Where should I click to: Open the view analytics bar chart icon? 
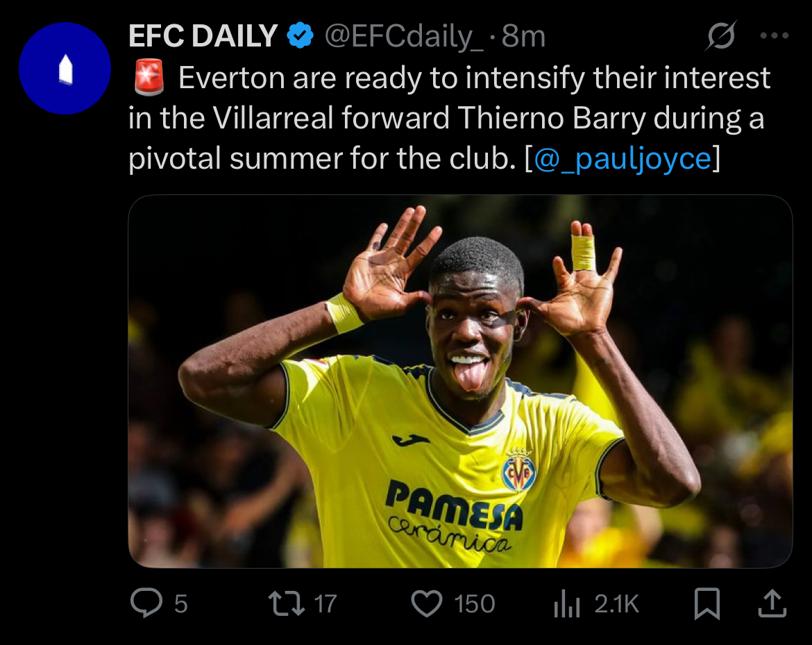tap(566, 605)
